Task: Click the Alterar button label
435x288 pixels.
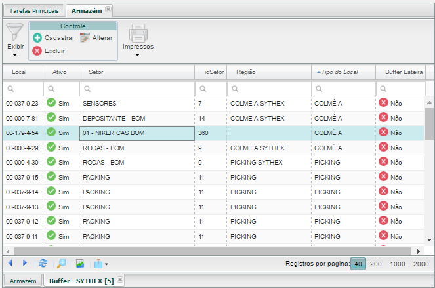Action: [102, 38]
